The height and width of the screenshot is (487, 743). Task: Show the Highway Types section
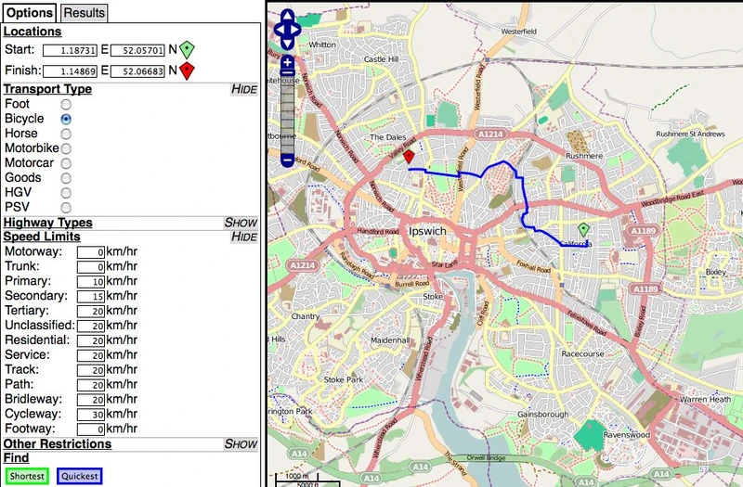tap(241, 223)
